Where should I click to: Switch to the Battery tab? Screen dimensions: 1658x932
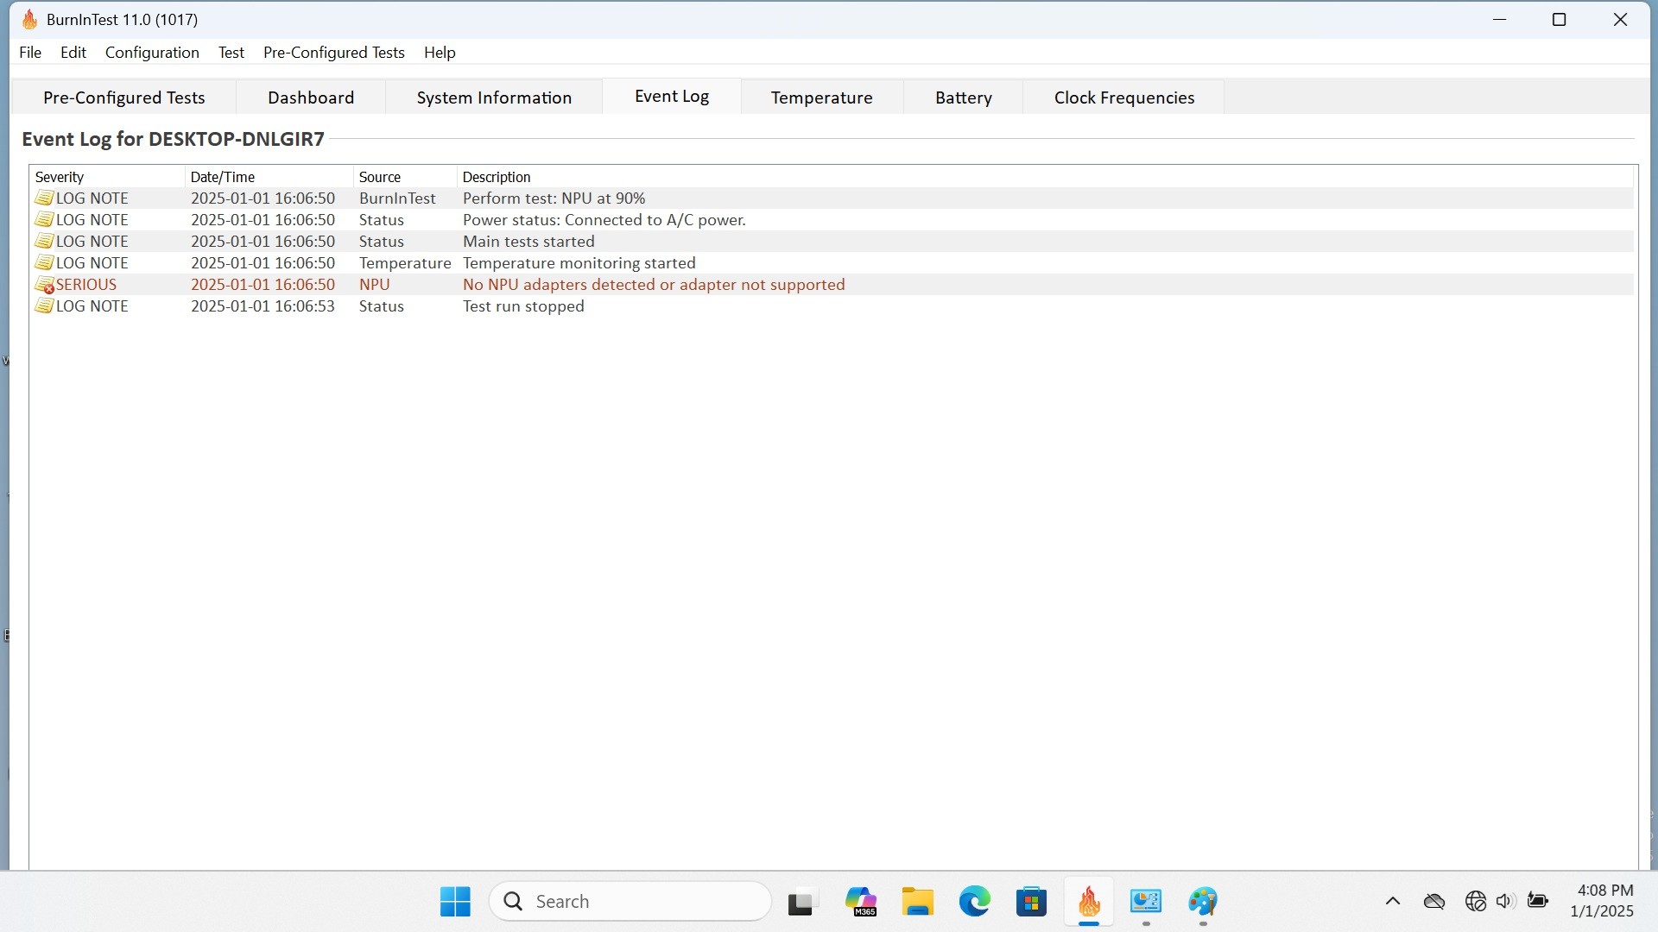click(964, 98)
